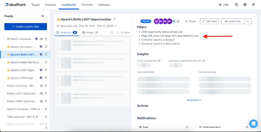Open Sjoerd's Accounts - TAM calculator feed
The width and height of the screenshot is (261, 132).
click(24, 109)
